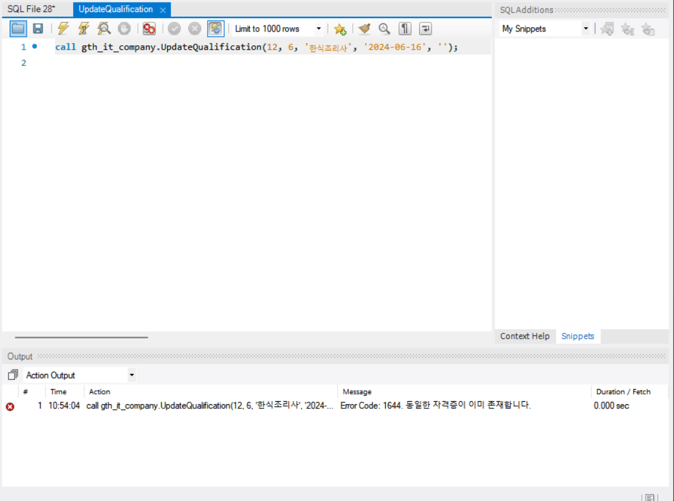Click the stop execution hand icon
The height and width of the screenshot is (501, 674).
click(x=124, y=29)
